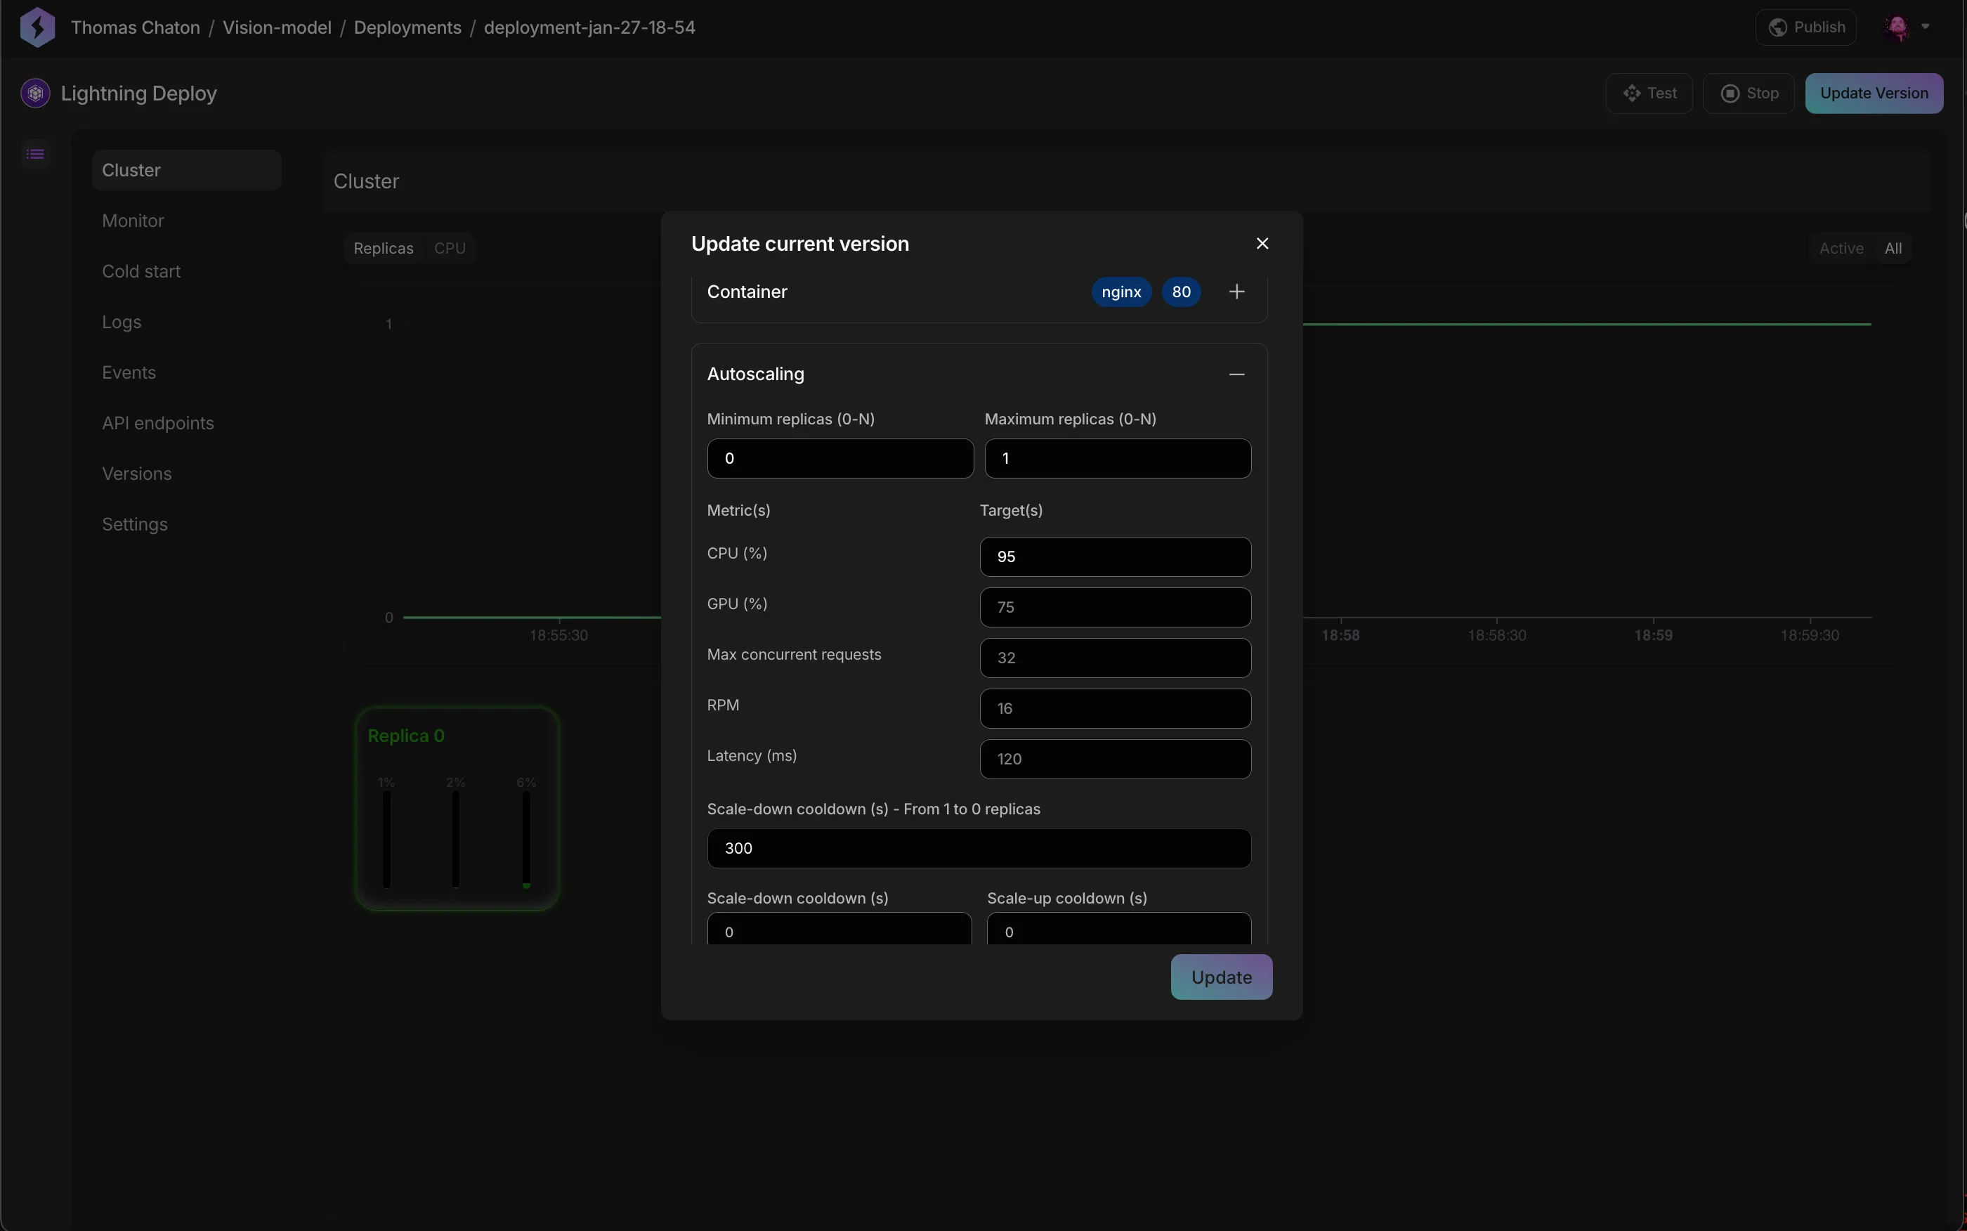The image size is (1967, 1231).
Task: Close the Update current version dialog
Action: point(1262,245)
